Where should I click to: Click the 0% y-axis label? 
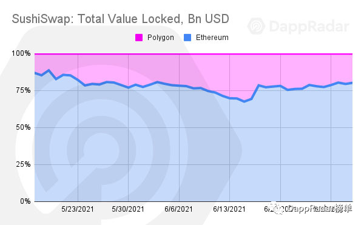click(x=25, y=201)
